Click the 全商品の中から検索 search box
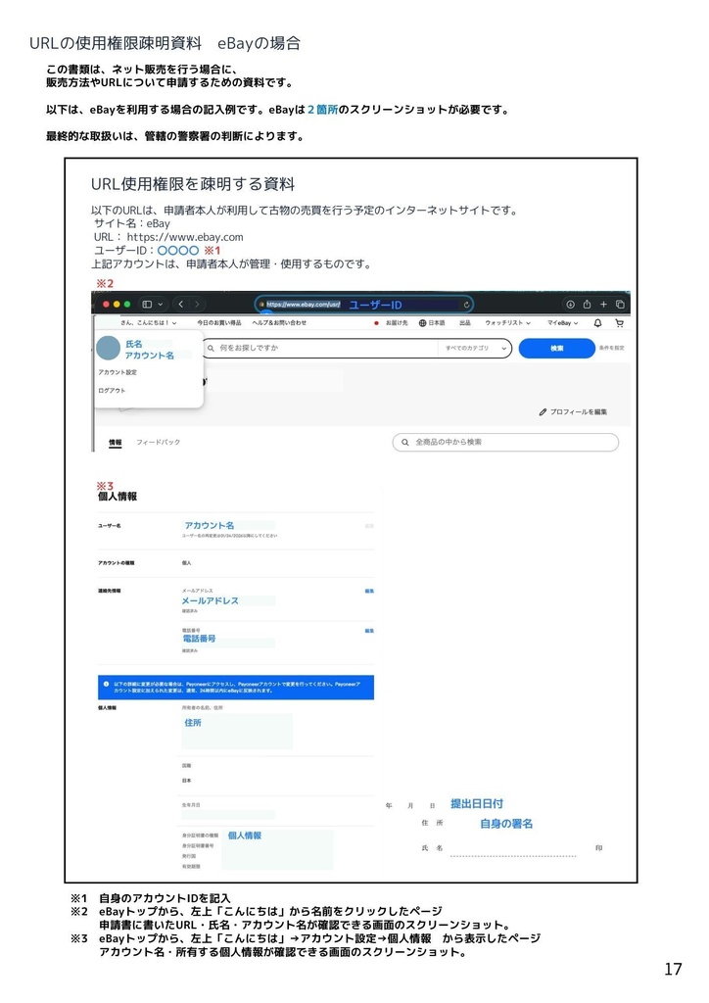 point(505,442)
